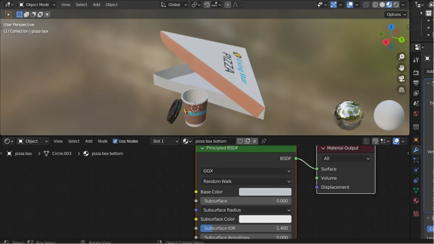Open the Render properties tab
Screen dimensions: 434x244
(416, 73)
